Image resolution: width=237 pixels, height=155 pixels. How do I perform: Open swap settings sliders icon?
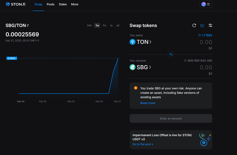tap(210, 25)
